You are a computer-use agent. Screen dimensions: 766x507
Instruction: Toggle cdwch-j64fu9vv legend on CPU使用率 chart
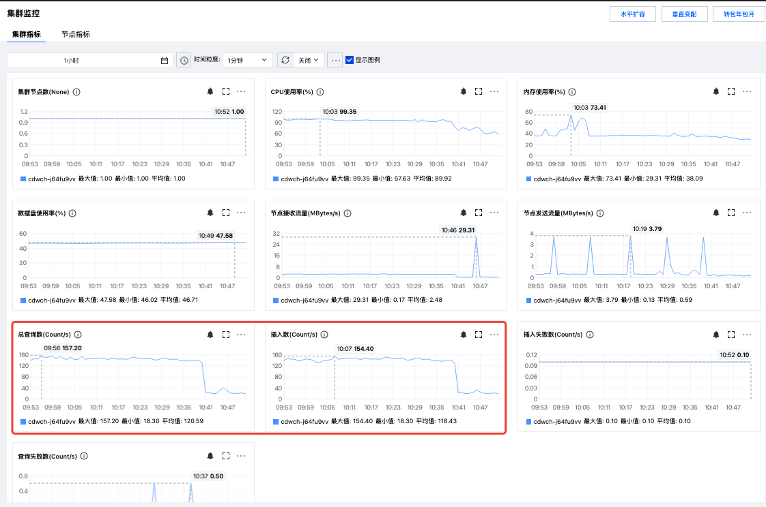300,179
